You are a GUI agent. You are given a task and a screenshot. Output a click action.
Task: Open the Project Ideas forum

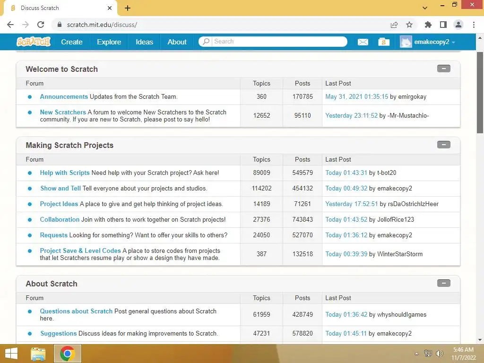(59, 204)
